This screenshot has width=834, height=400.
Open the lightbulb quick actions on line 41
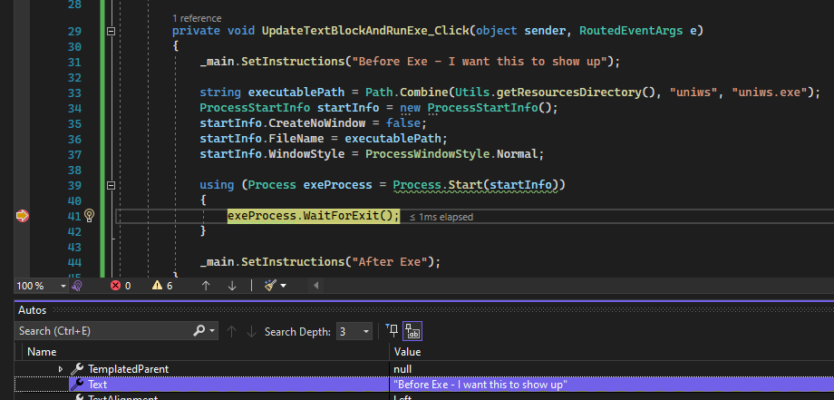click(x=90, y=216)
